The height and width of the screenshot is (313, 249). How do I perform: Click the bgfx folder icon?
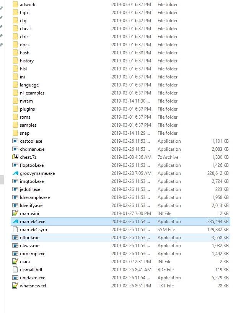(15, 12)
